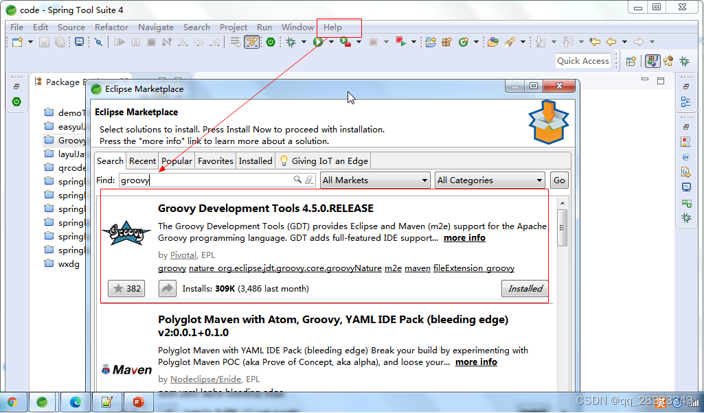
Task: Open the File menu
Action: click(16, 27)
